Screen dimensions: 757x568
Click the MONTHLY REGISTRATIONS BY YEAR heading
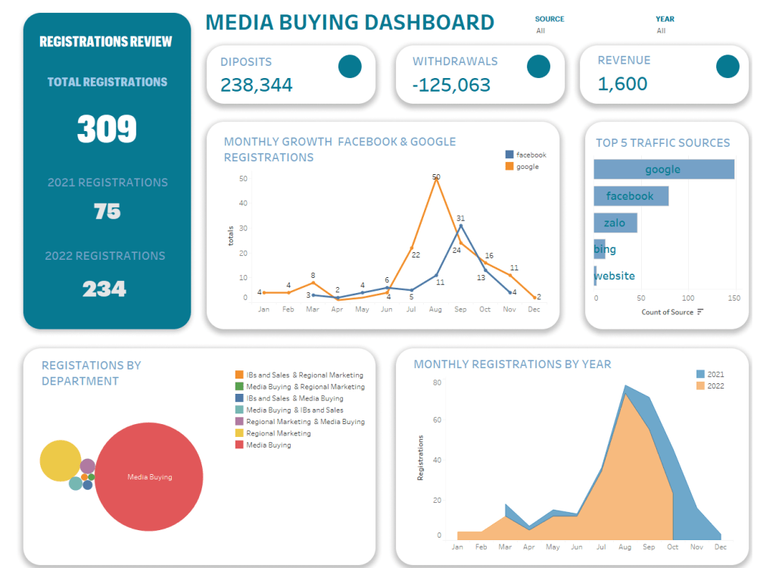pos(512,364)
